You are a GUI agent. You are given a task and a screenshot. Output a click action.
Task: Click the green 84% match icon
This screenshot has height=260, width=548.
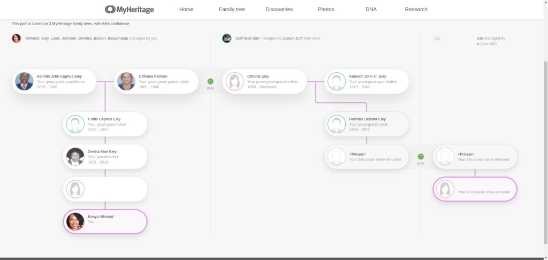(x=421, y=157)
